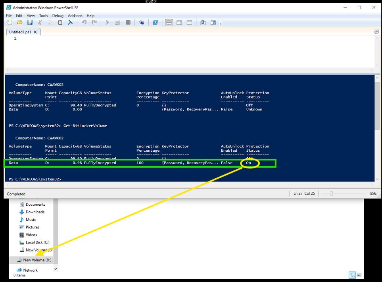Click Explorer sidebar scroll down arrow
Image resolution: width=382 pixels, height=282 pixels.
pyautogui.click(x=56, y=269)
